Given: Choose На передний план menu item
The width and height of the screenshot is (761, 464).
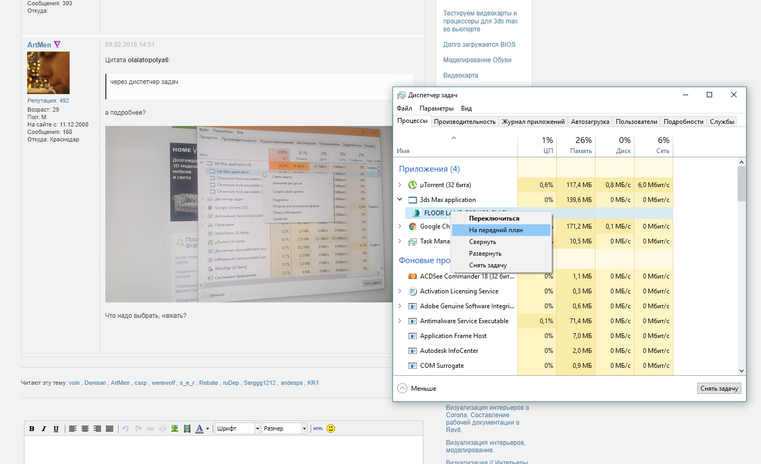Looking at the screenshot, I should 501,230.
